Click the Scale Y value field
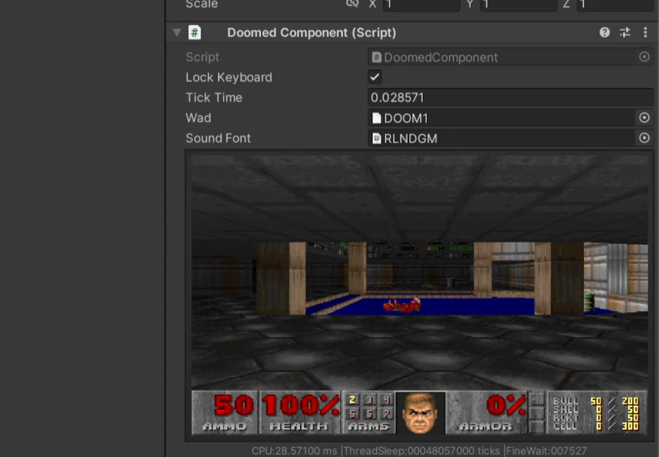The height and width of the screenshot is (457, 659). (518, 5)
